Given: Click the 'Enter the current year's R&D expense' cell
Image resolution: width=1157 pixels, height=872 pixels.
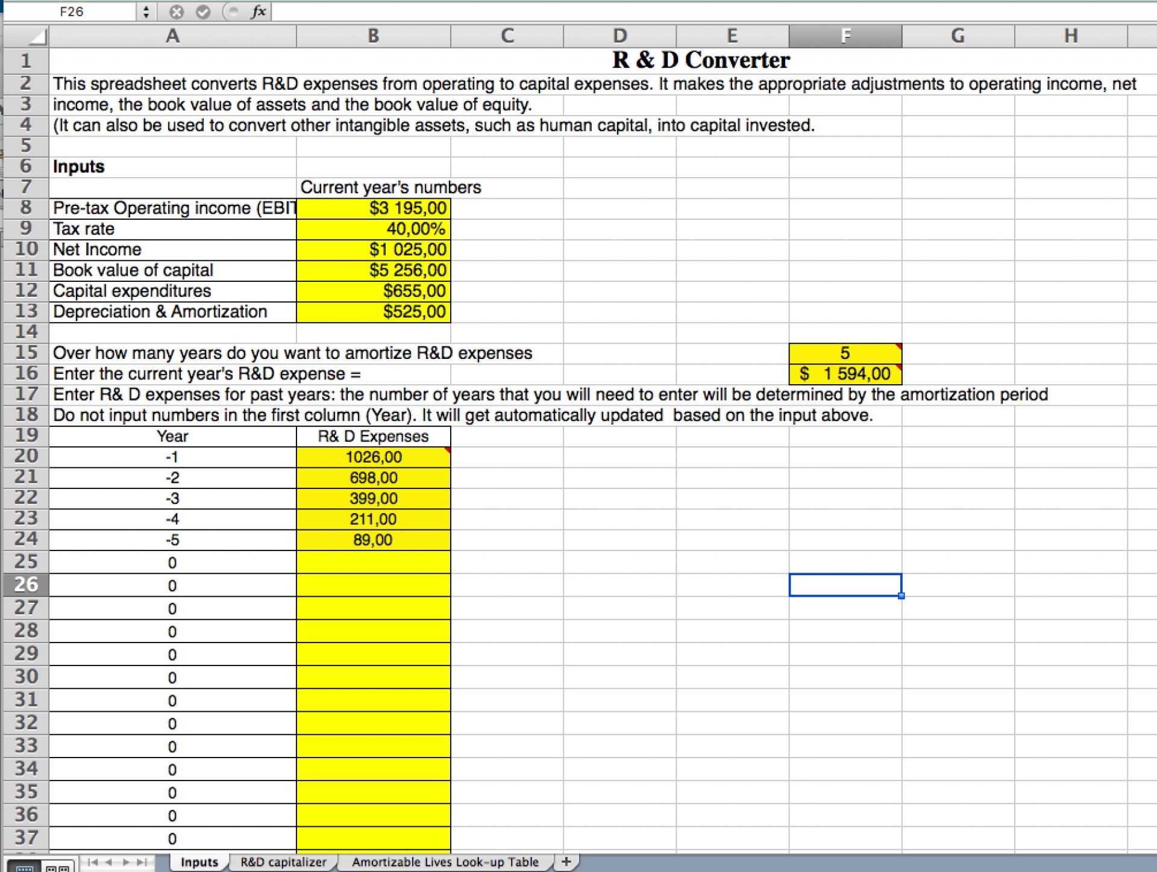Looking at the screenshot, I should 207,374.
